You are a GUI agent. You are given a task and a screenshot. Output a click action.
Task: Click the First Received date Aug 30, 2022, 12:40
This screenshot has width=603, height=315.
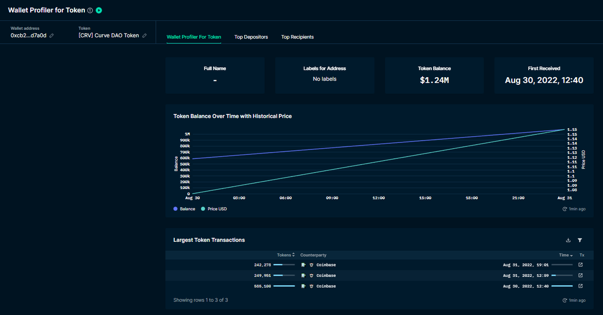tap(544, 80)
